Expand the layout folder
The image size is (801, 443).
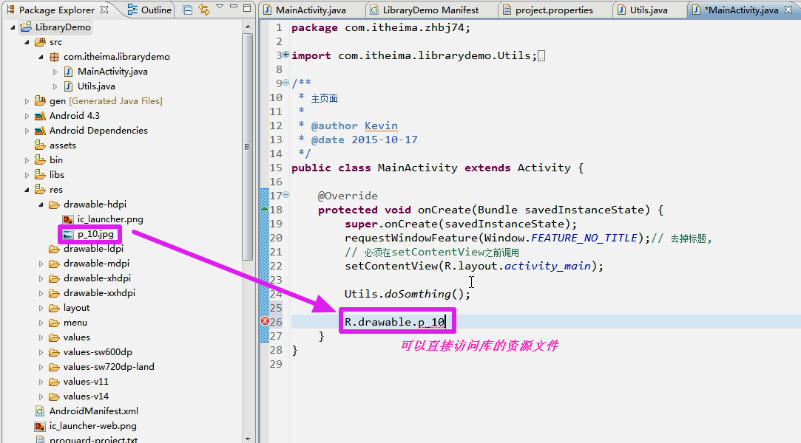click(41, 308)
